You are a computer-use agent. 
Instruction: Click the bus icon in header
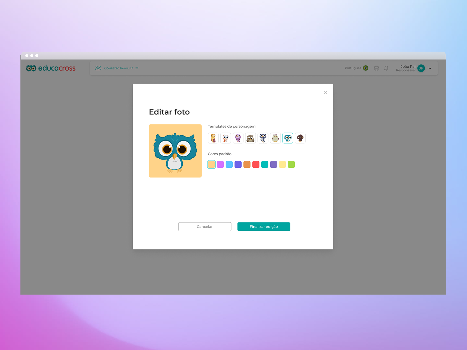[x=376, y=68]
